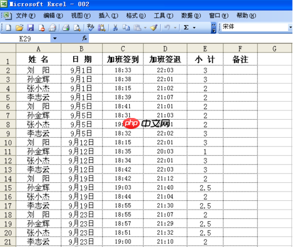Create a new blank workbook
This screenshot has height=247, width=293.
tap(8, 27)
